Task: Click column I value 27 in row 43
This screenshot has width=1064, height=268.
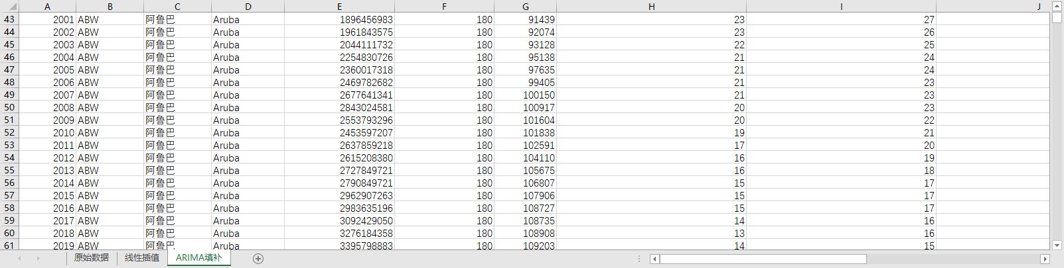Action: pos(841,20)
